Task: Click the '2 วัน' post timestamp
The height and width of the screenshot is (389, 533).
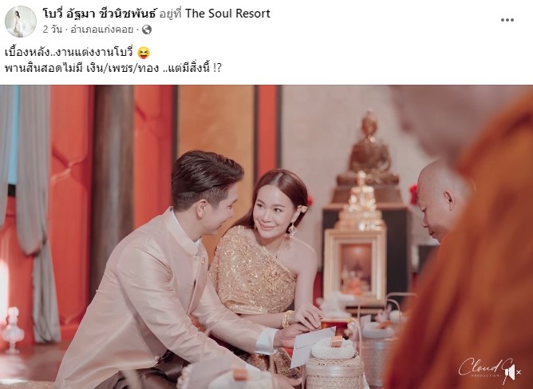Action: pos(53,30)
